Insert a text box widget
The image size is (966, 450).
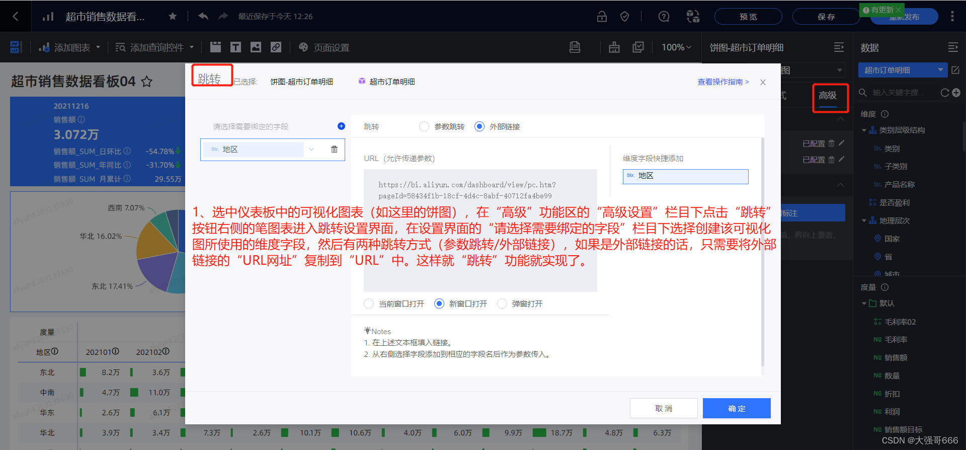point(235,47)
